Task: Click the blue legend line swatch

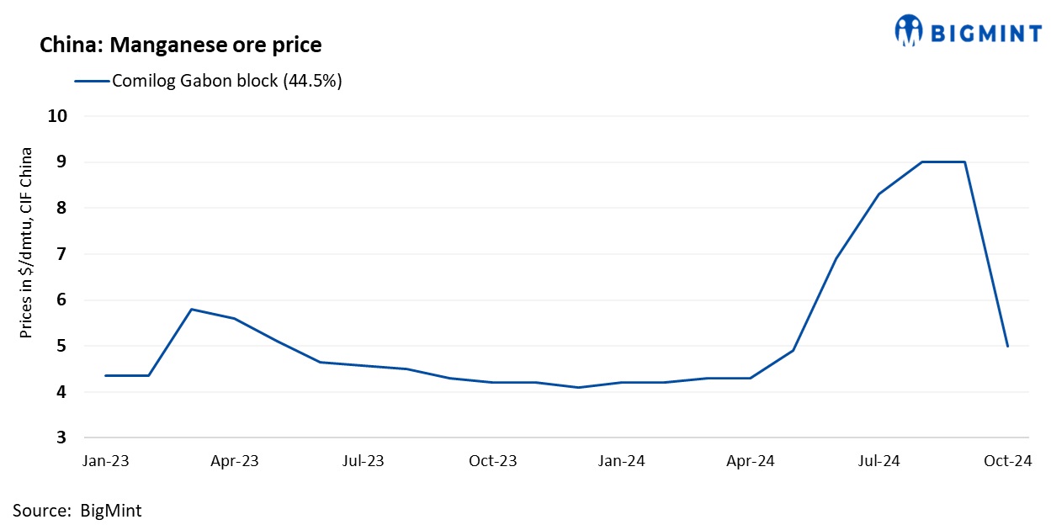Action: click(92, 82)
